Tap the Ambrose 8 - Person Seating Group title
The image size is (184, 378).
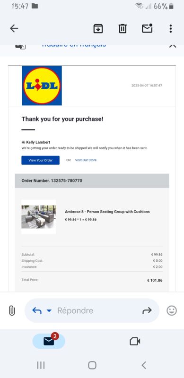(x=107, y=212)
